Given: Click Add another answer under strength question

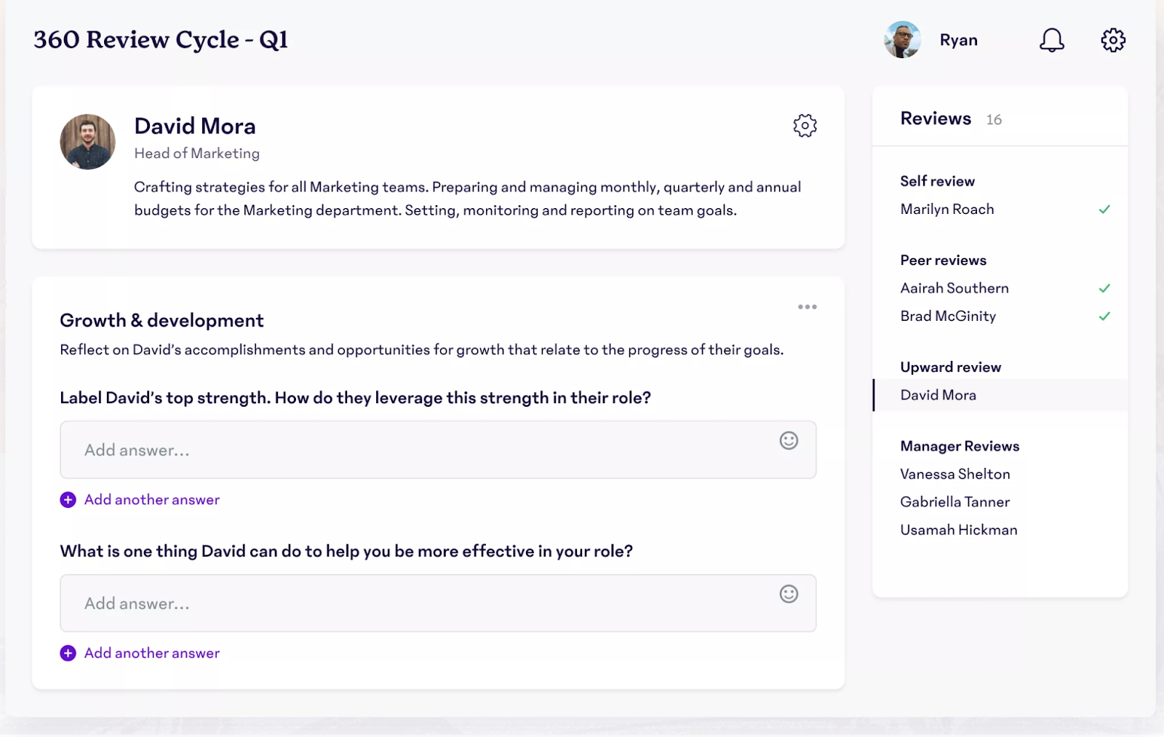Looking at the screenshot, I should coord(151,500).
